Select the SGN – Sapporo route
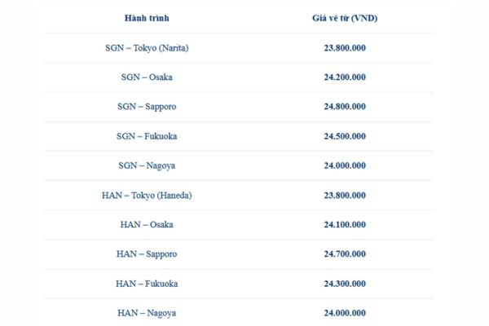The height and width of the screenshot is (326, 489). tap(147, 107)
